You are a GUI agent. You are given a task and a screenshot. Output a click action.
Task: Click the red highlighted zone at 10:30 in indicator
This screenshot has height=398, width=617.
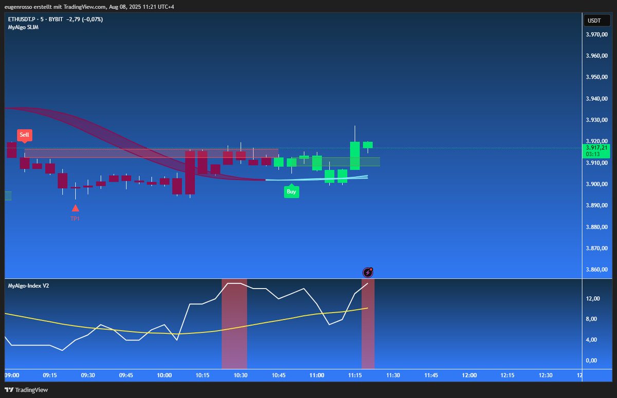[234, 324]
